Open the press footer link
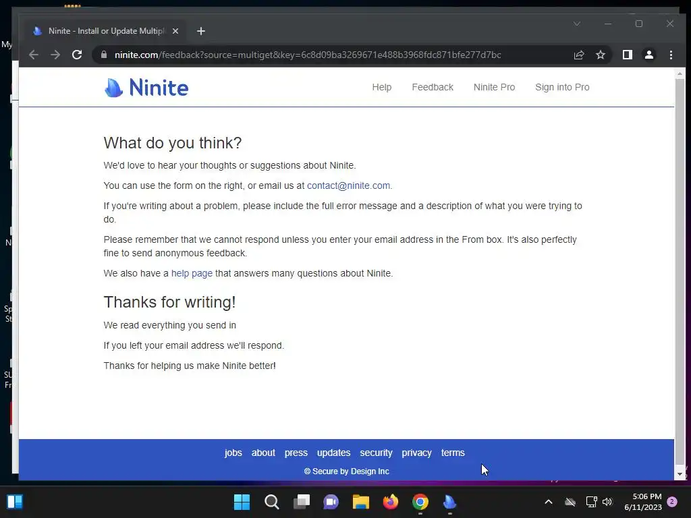The height and width of the screenshot is (518, 691). coord(296,453)
